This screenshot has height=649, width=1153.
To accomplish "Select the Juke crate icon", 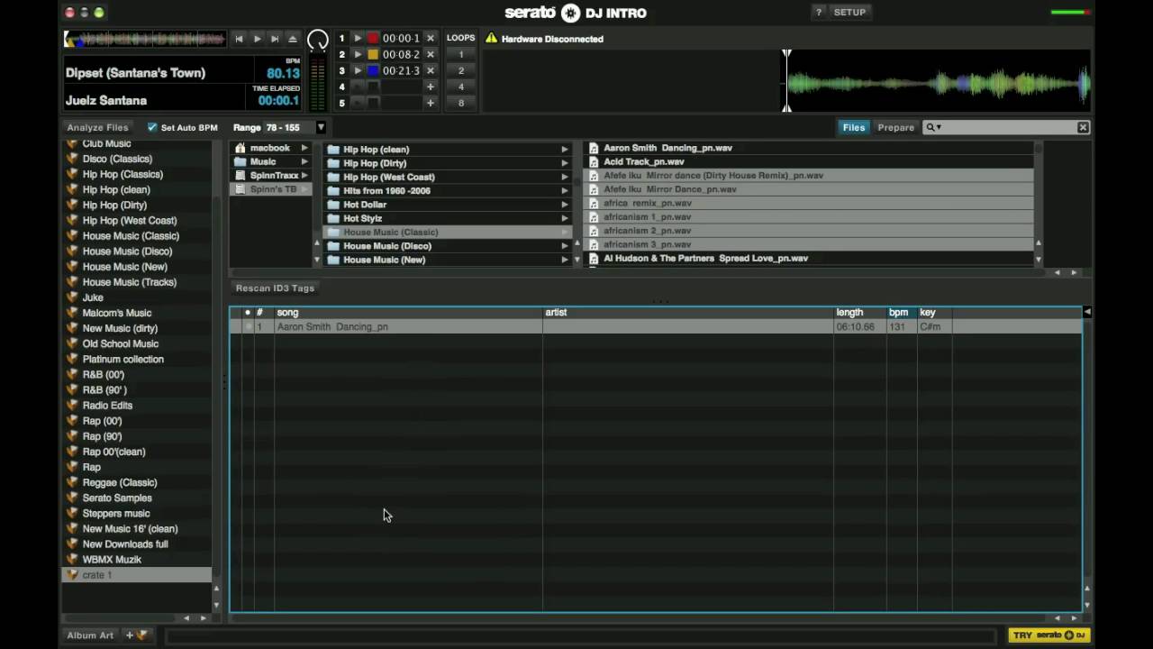I will coord(72,297).
